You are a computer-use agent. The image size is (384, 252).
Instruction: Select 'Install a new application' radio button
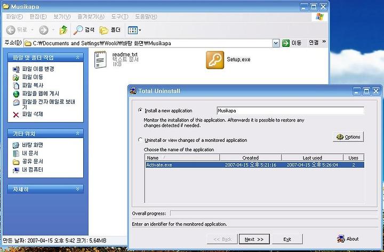140,110
